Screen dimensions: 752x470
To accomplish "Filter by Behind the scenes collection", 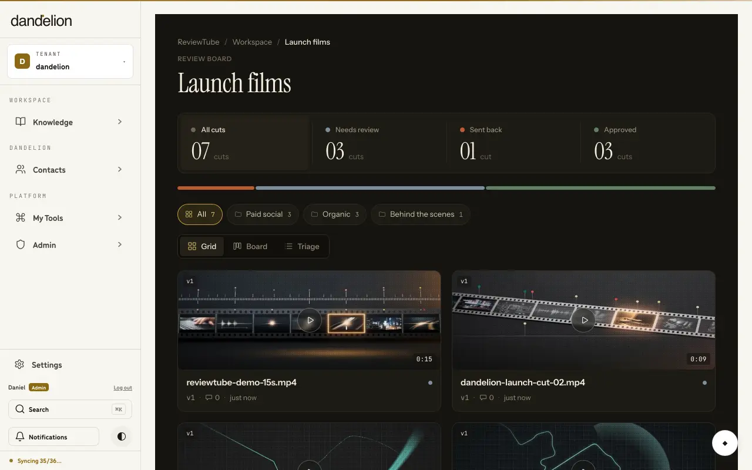I will 421,214.
